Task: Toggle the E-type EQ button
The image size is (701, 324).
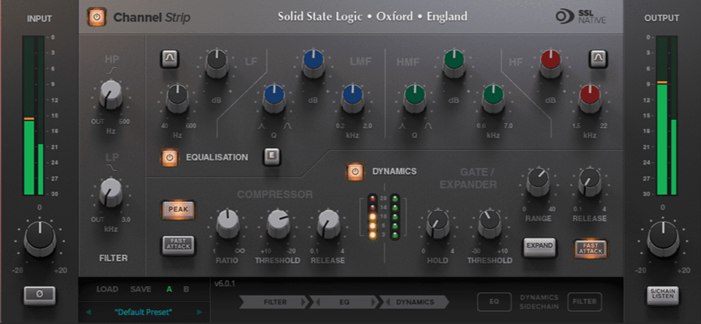Action: pyautogui.click(x=272, y=156)
